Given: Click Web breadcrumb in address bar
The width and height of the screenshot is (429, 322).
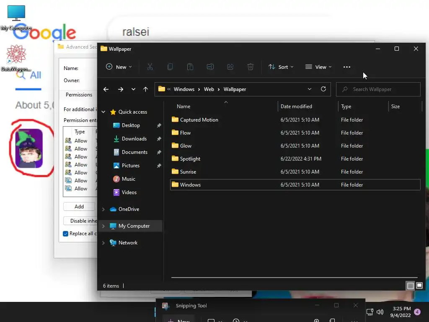Looking at the screenshot, I should [x=209, y=89].
